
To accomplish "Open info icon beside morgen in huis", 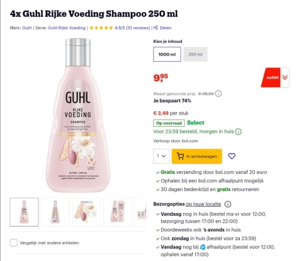I will pos(238,132).
